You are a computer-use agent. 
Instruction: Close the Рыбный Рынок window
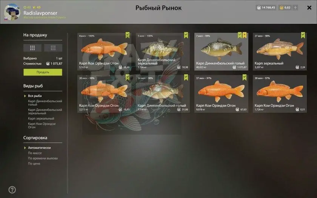point(309,8)
